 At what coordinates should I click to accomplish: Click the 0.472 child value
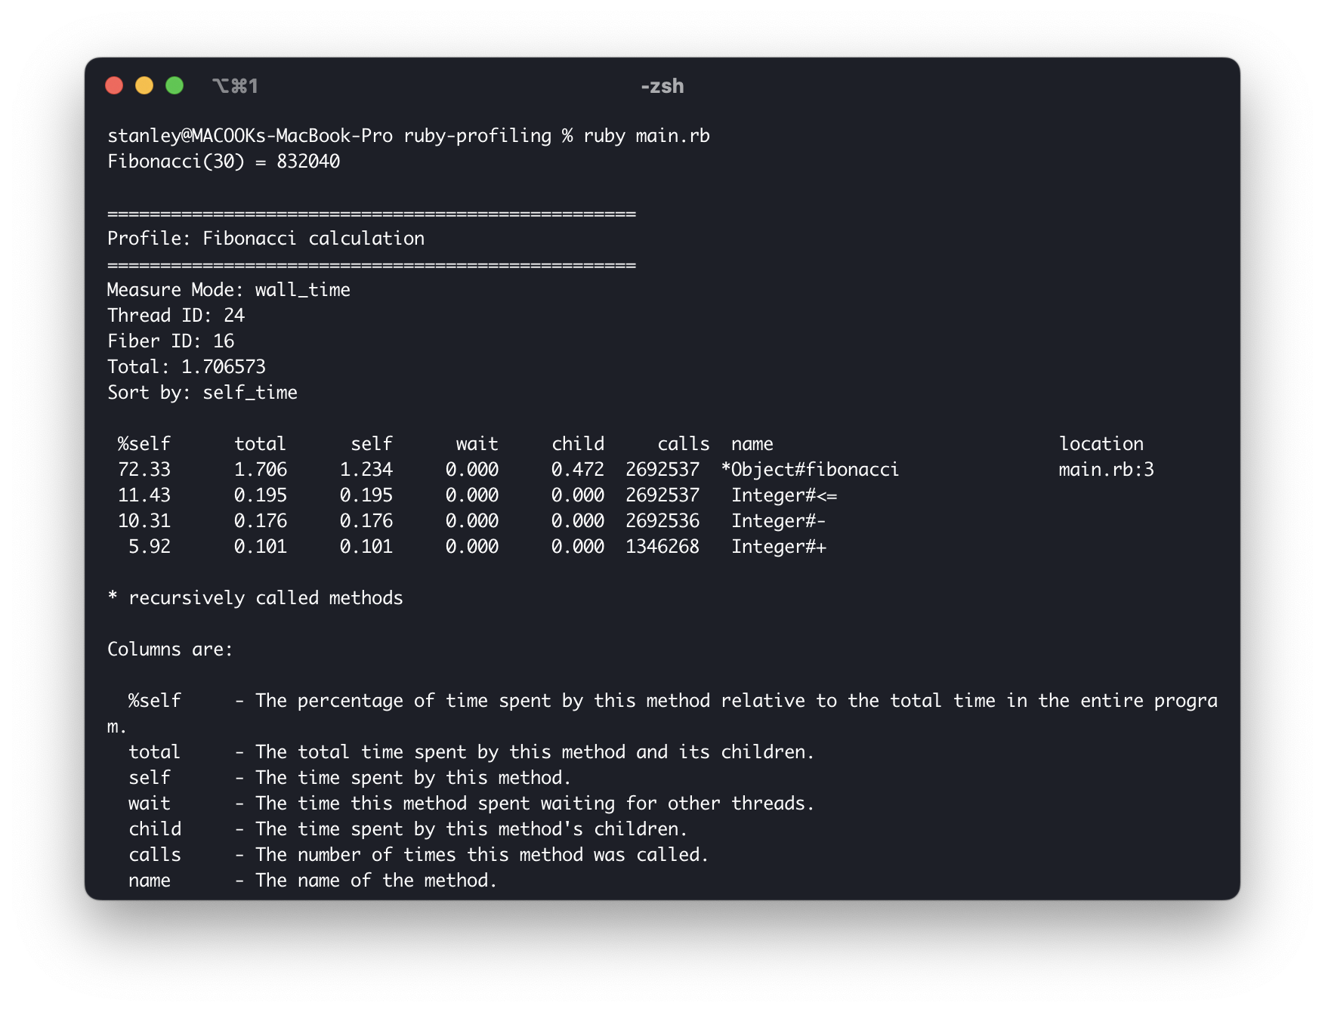[x=578, y=470]
